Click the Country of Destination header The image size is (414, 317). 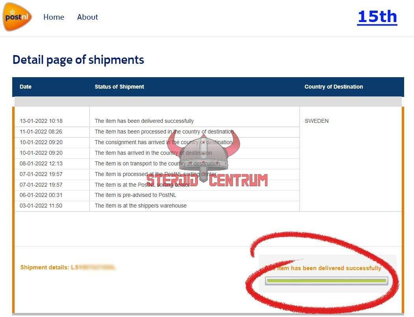[x=334, y=87]
